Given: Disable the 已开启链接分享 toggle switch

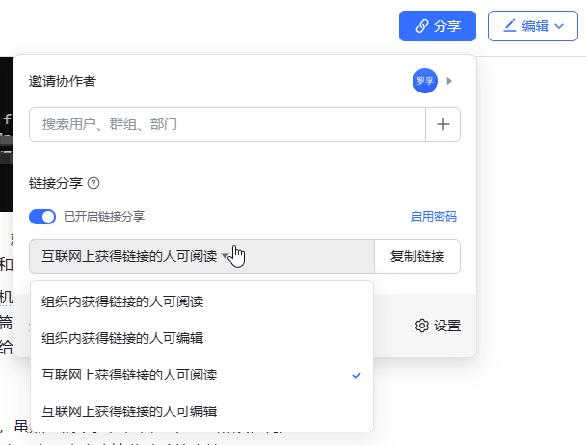Looking at the screenshot, I should pos(43,217).
